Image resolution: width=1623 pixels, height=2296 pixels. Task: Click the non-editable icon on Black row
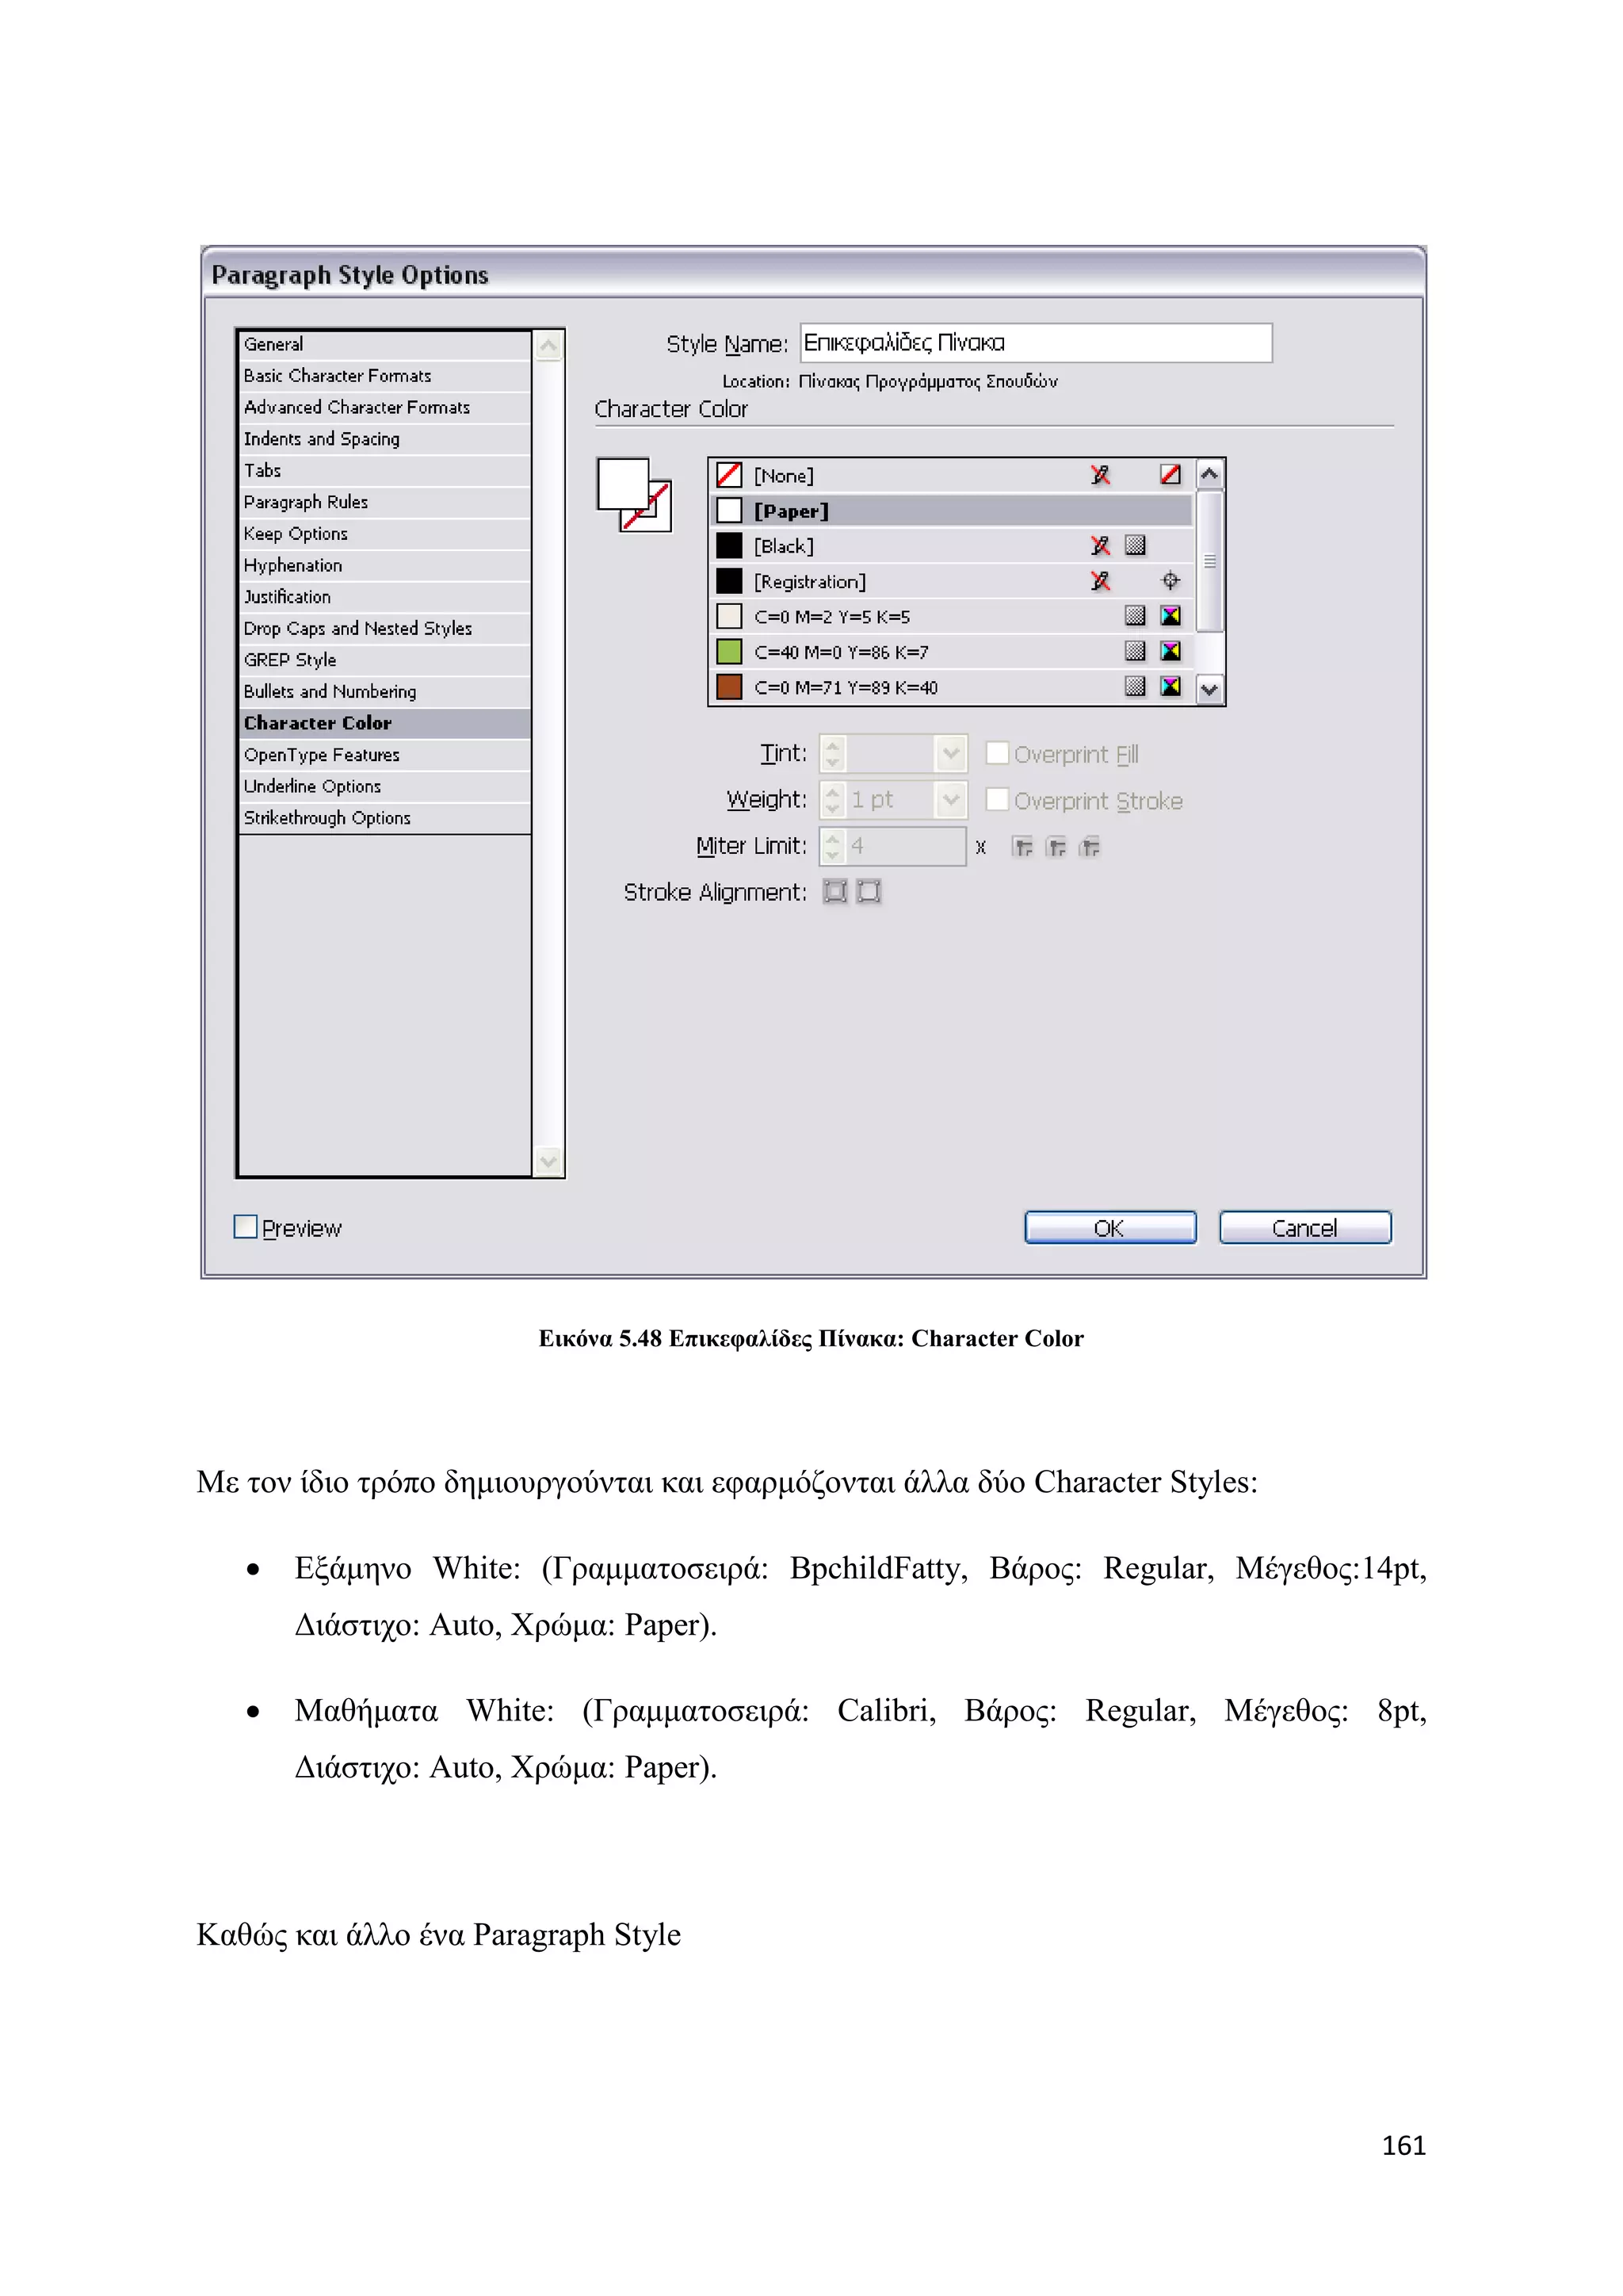click(x=1100, y=545)
